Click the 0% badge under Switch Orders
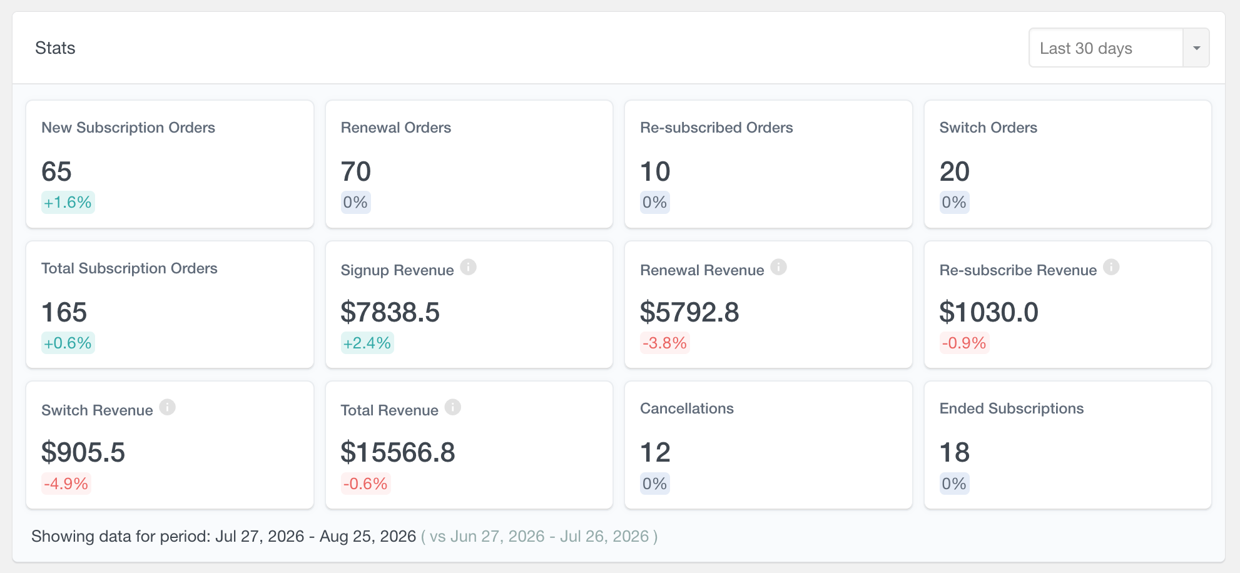Screen dimensions: 1240x573 (x=954, y=202)
